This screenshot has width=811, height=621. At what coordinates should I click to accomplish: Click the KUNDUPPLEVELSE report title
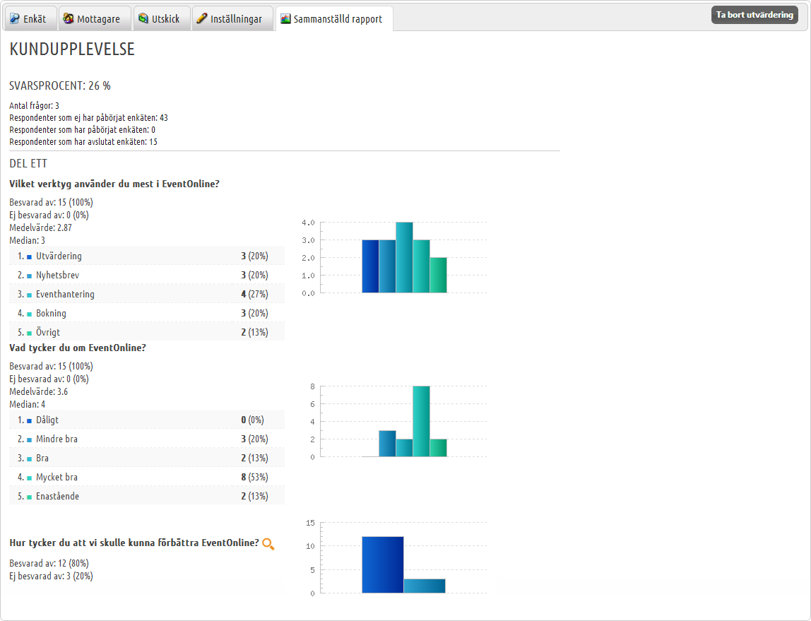[72, 49]
